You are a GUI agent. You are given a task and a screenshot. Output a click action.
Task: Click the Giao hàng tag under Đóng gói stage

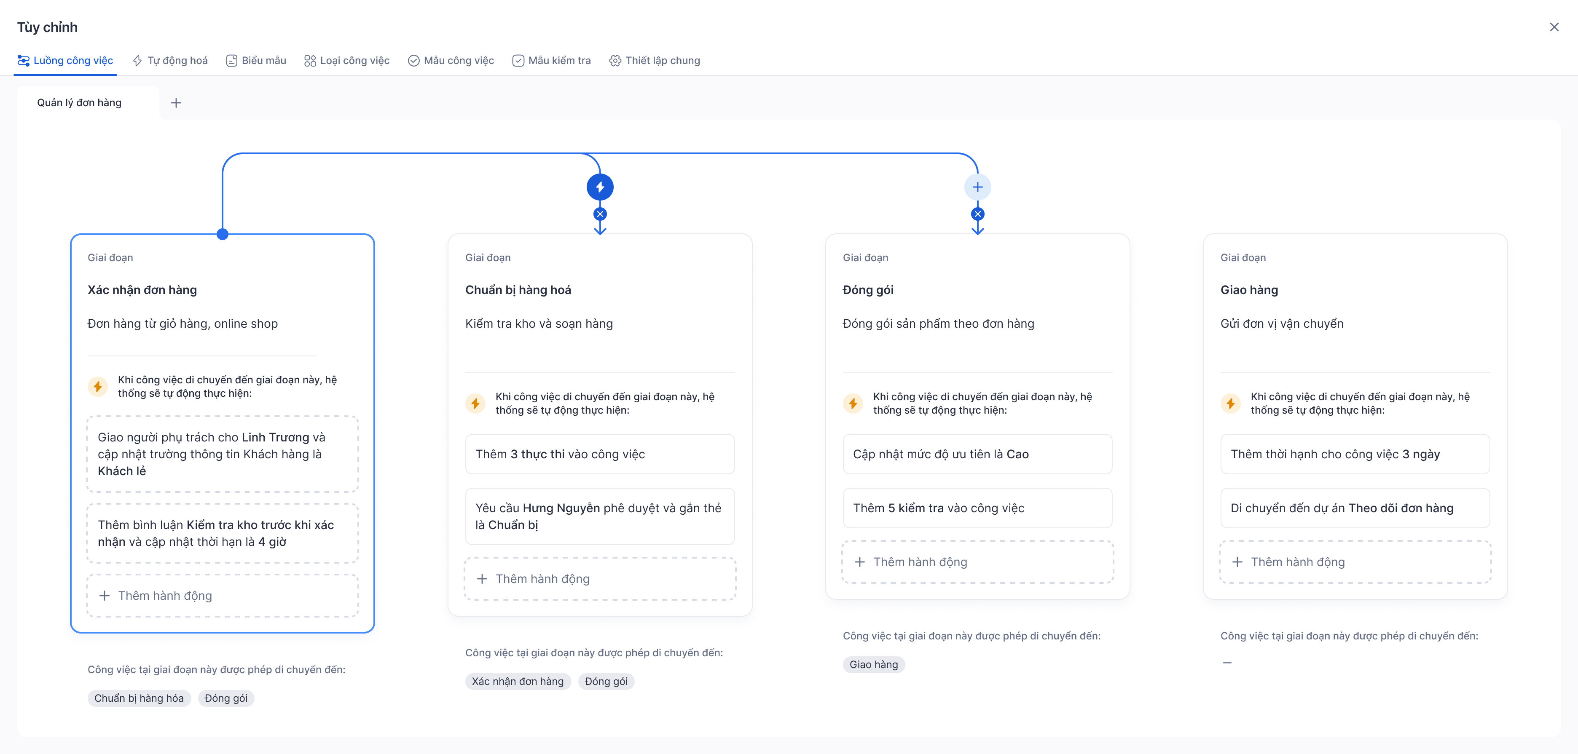point(873,665)
